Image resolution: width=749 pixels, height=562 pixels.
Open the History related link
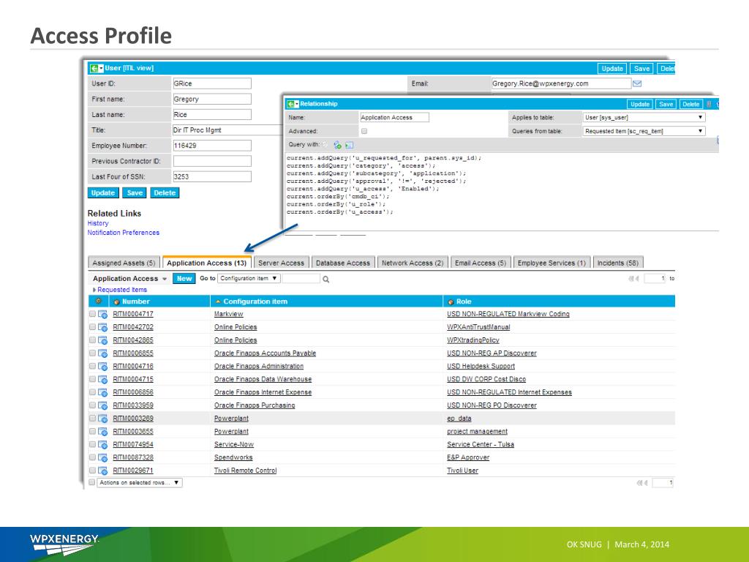point(98,223)
